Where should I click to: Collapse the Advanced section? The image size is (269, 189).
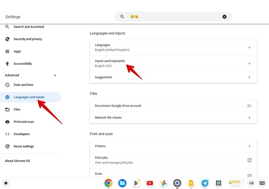[x=55, y=75]
